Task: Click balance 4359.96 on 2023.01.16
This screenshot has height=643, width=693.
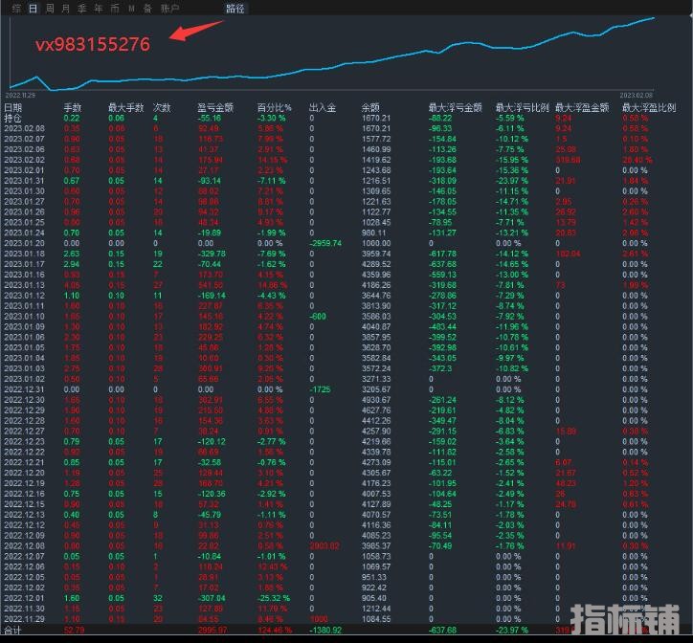Action: point(376,275)
